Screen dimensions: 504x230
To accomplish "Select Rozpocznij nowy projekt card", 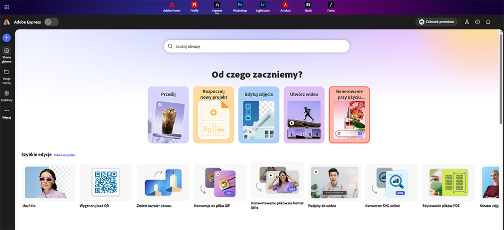I will tap(213, 115).
